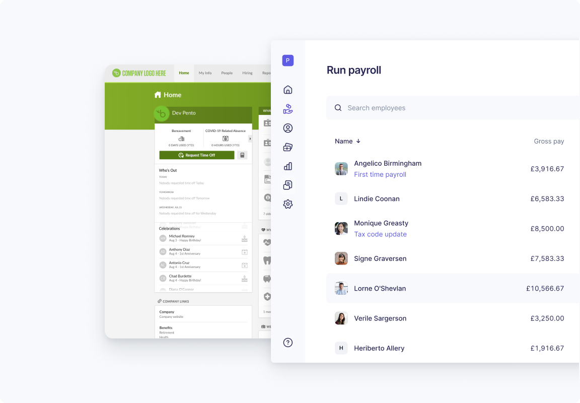The image size is (580, 403).
Task: Click Lindie Coonan's L avatar
Action: [x=341, y=198]
